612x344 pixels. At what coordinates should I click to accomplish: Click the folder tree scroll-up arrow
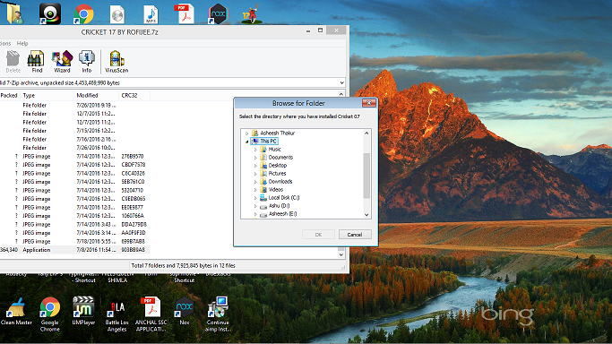click(366, 133)
